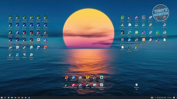Open the Windows Start menu button
This screenshot has width=177, height=99.
pyautogui.click(x=2, y=98)
